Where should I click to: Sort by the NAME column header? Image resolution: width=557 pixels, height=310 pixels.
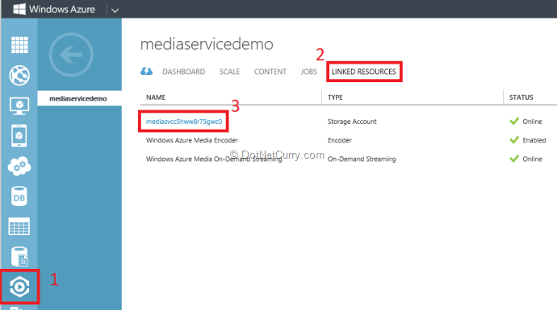tap(156, 97)
